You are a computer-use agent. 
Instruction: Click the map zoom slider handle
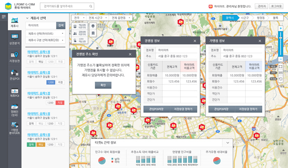pyautogui.click(x=281, y=38)
